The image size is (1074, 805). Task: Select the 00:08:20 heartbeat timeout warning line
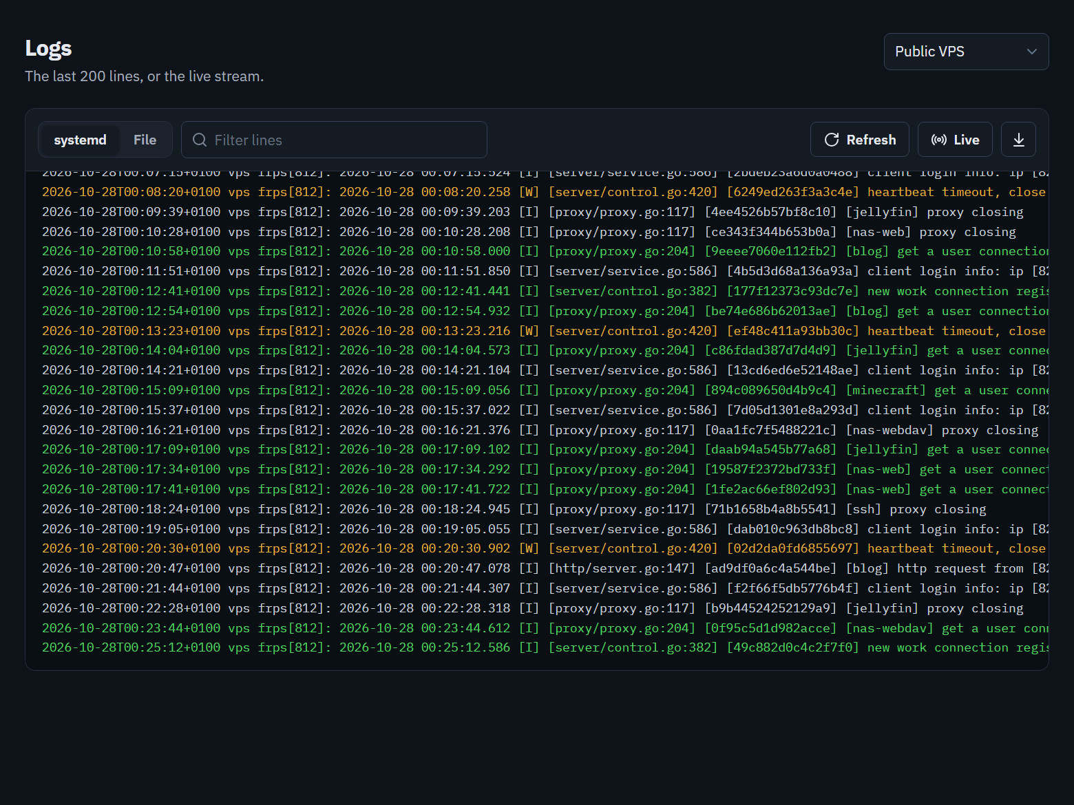[544, 192]
